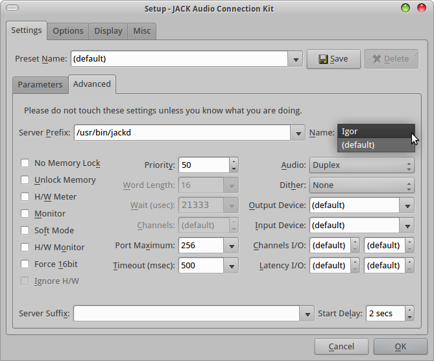The image size is (434, 361).
Task: Switch to the Settings tab
Action: pyautogui.click(x=27, y=30)
